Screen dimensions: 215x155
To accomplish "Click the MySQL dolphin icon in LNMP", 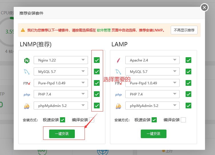I will pyautogui.click(x=27, y=72).
